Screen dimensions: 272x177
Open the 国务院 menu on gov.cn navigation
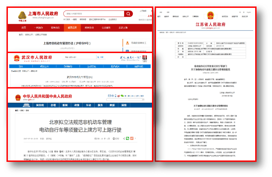(x=40, y=105)
